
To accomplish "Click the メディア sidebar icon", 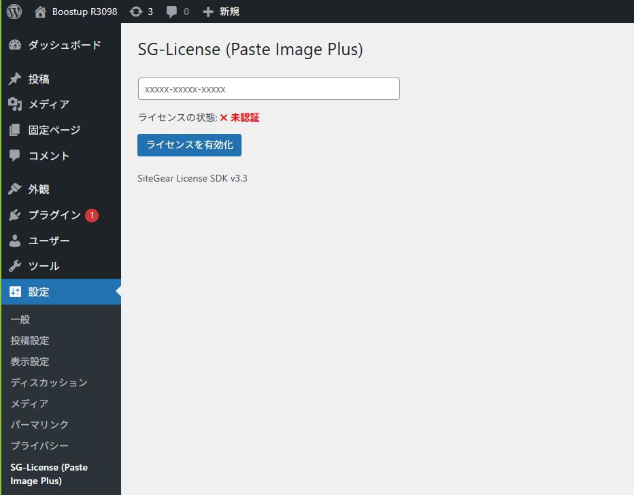I will pyautogui.click(x=15, y=104).
